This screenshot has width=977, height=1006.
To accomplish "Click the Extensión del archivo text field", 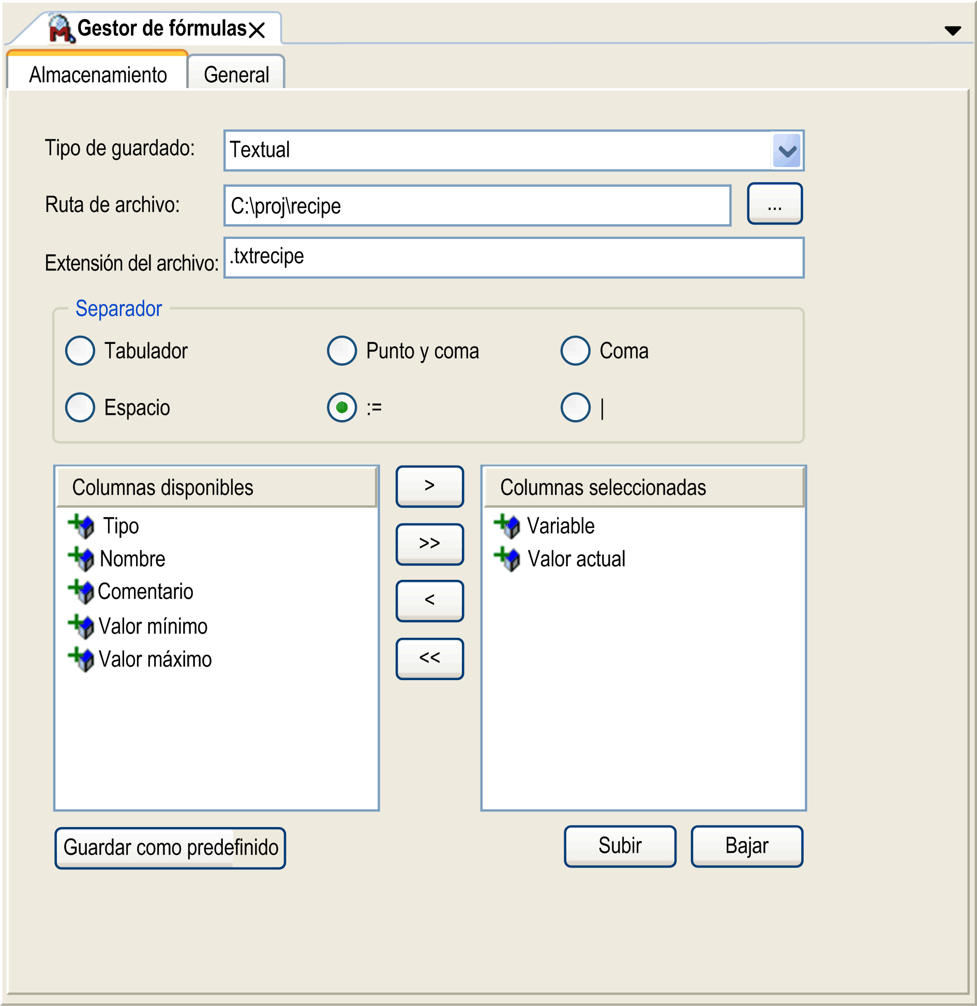I will click(x=514, y=258).
